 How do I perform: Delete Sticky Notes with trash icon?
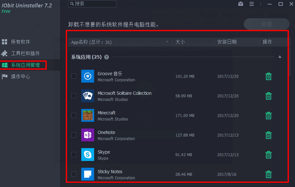tap(269, 174)
